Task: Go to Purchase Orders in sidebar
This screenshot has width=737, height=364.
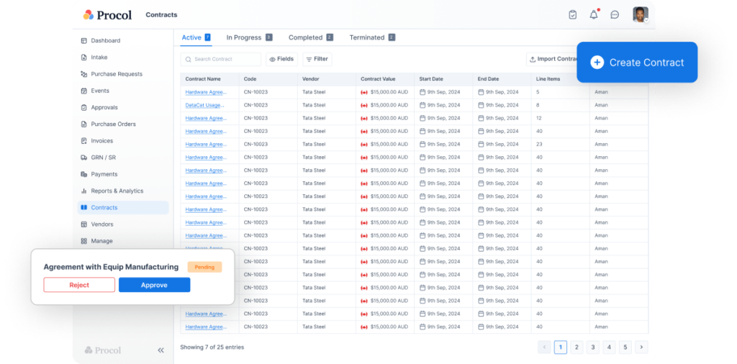Action: click(113, 124)
